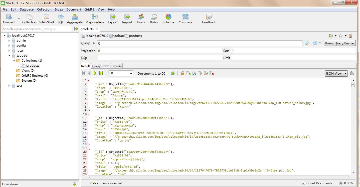
Task: Open the Roles manager
Action: coord(154,19)
